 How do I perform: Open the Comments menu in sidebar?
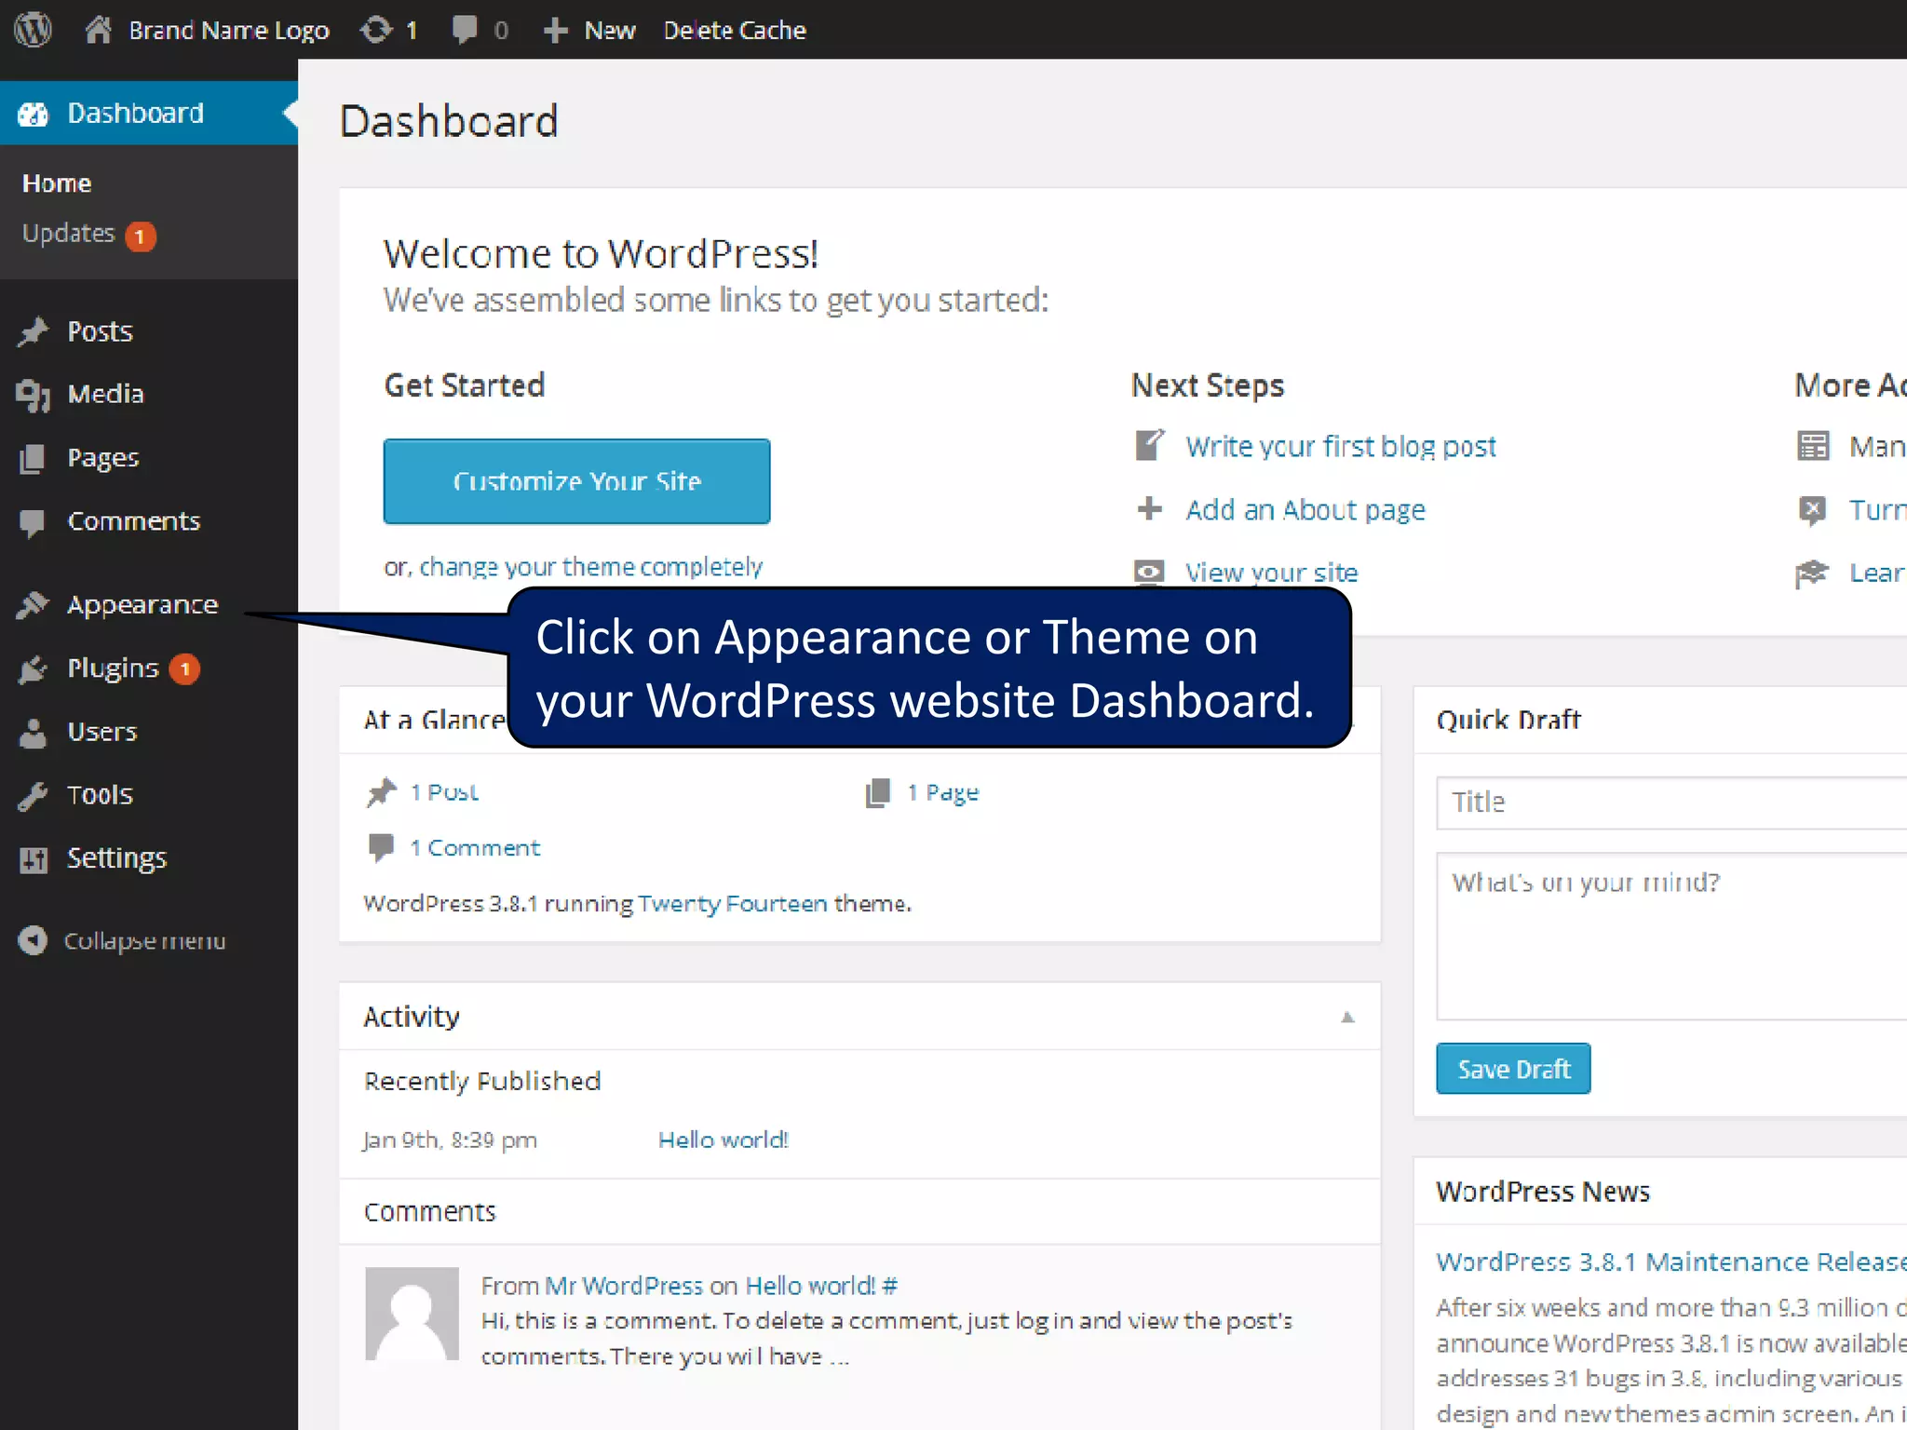click(x=134, y=521)
